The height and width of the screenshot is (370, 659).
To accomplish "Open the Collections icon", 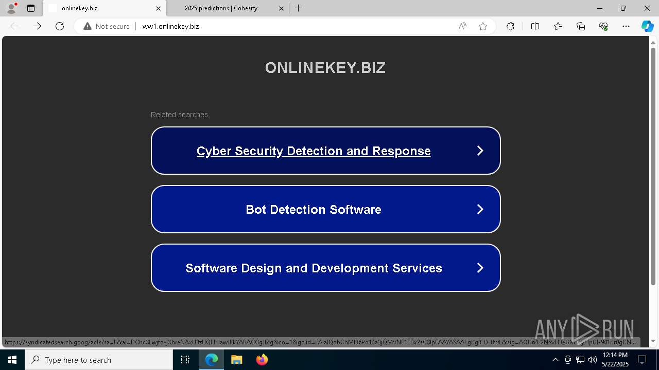I will pos(581,26).
